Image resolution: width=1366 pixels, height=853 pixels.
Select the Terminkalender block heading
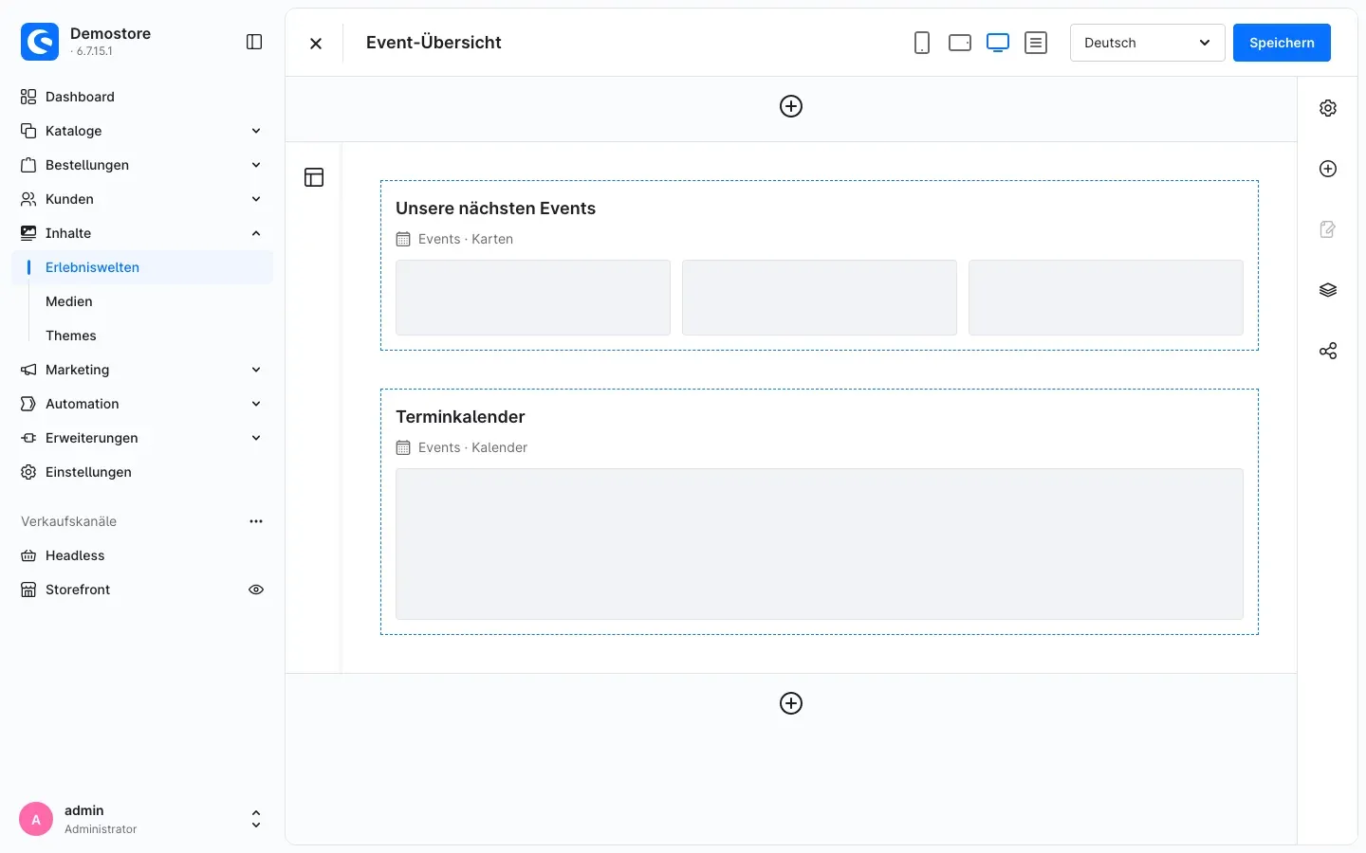pyautogui.click(x=460, y=417)
